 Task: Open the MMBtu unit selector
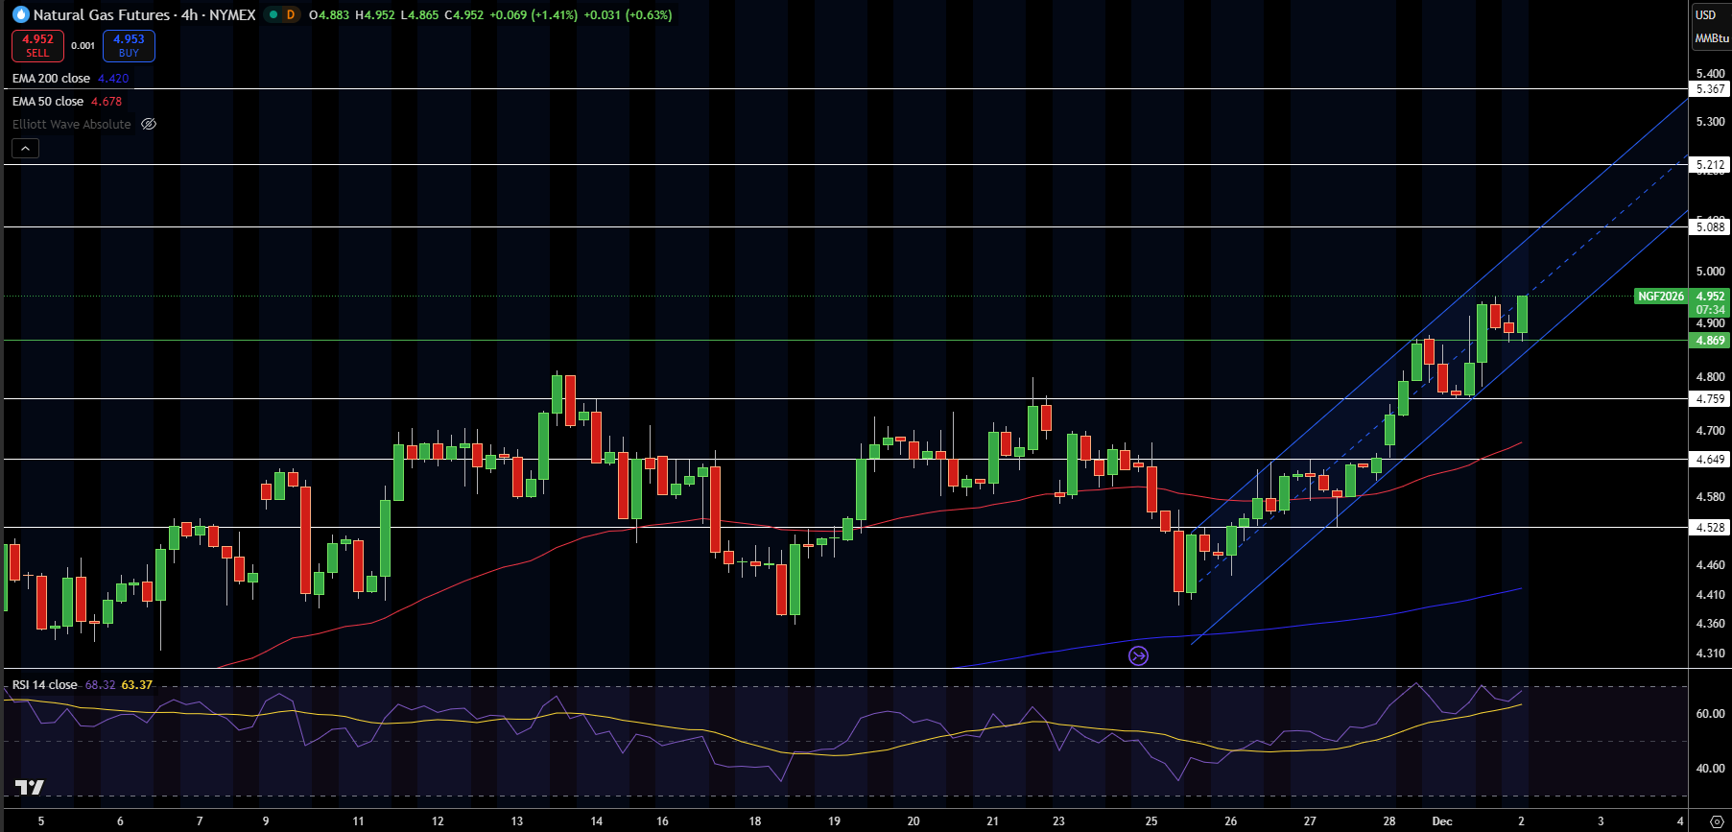point(1711,38)
